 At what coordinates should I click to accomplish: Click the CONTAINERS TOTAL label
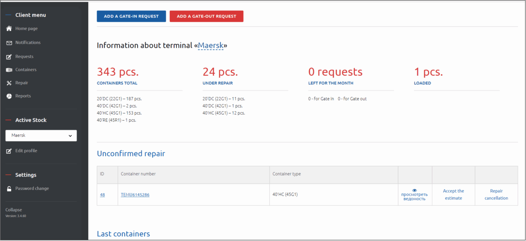point(117,83)
